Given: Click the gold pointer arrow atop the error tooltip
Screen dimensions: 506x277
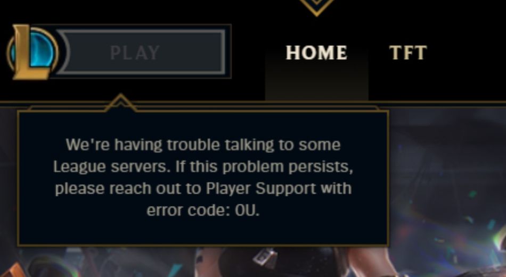Looking at the screenshot, I should coord(121,103).
